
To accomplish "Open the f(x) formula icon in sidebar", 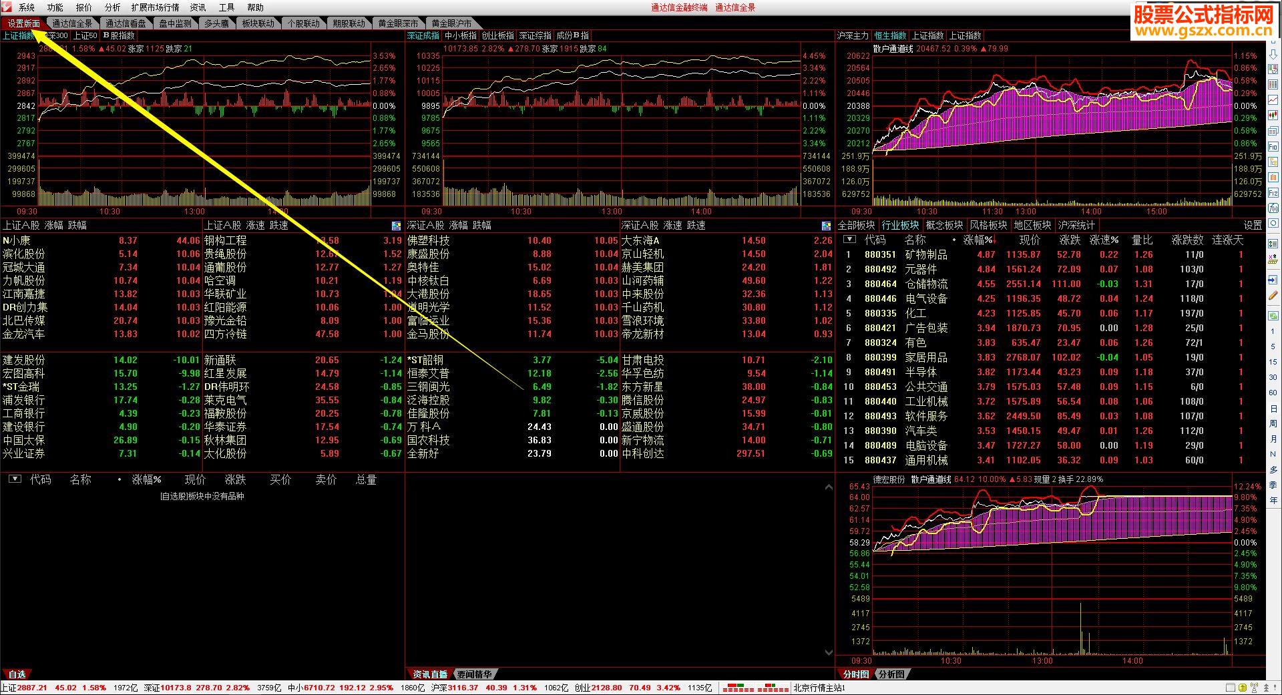I will click(1273, 208).
